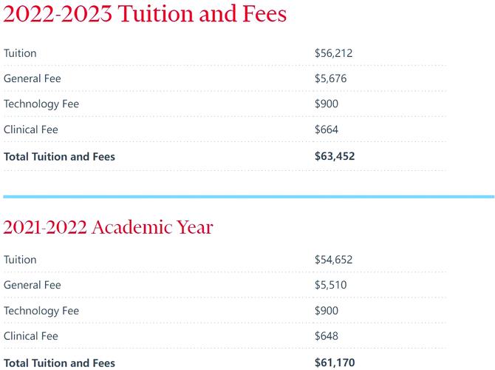Select the $5,510 general fee value

pos(330,285)
